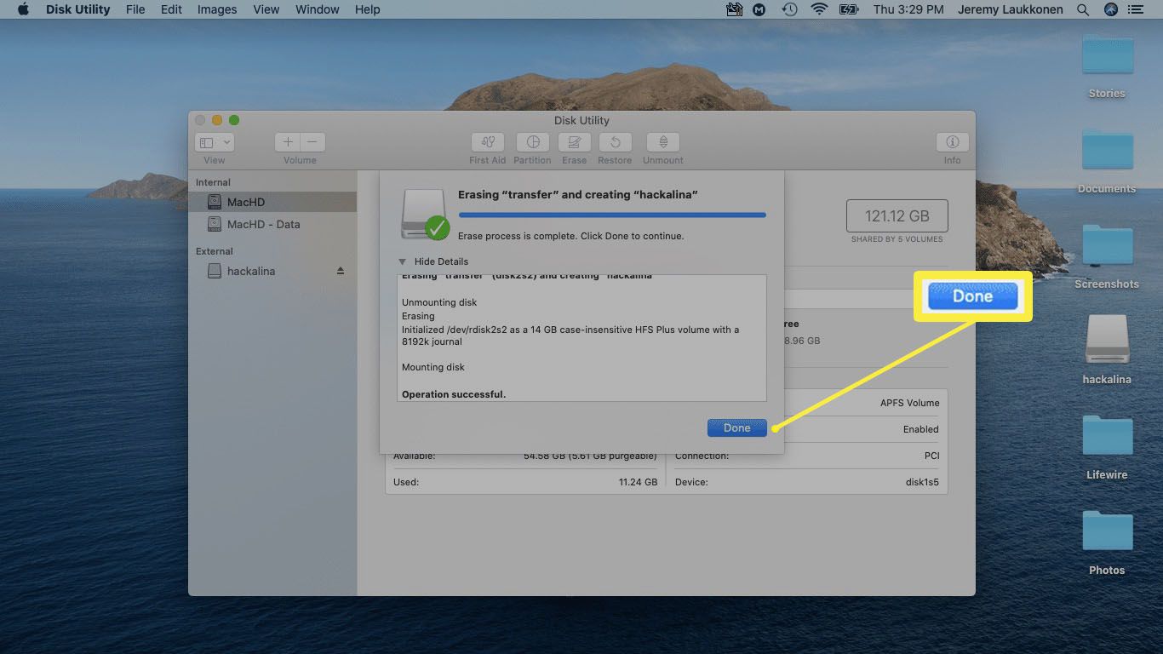Choose the Erase toolbar icon
Screen dimensions: 1163x654
click(574, 142)
